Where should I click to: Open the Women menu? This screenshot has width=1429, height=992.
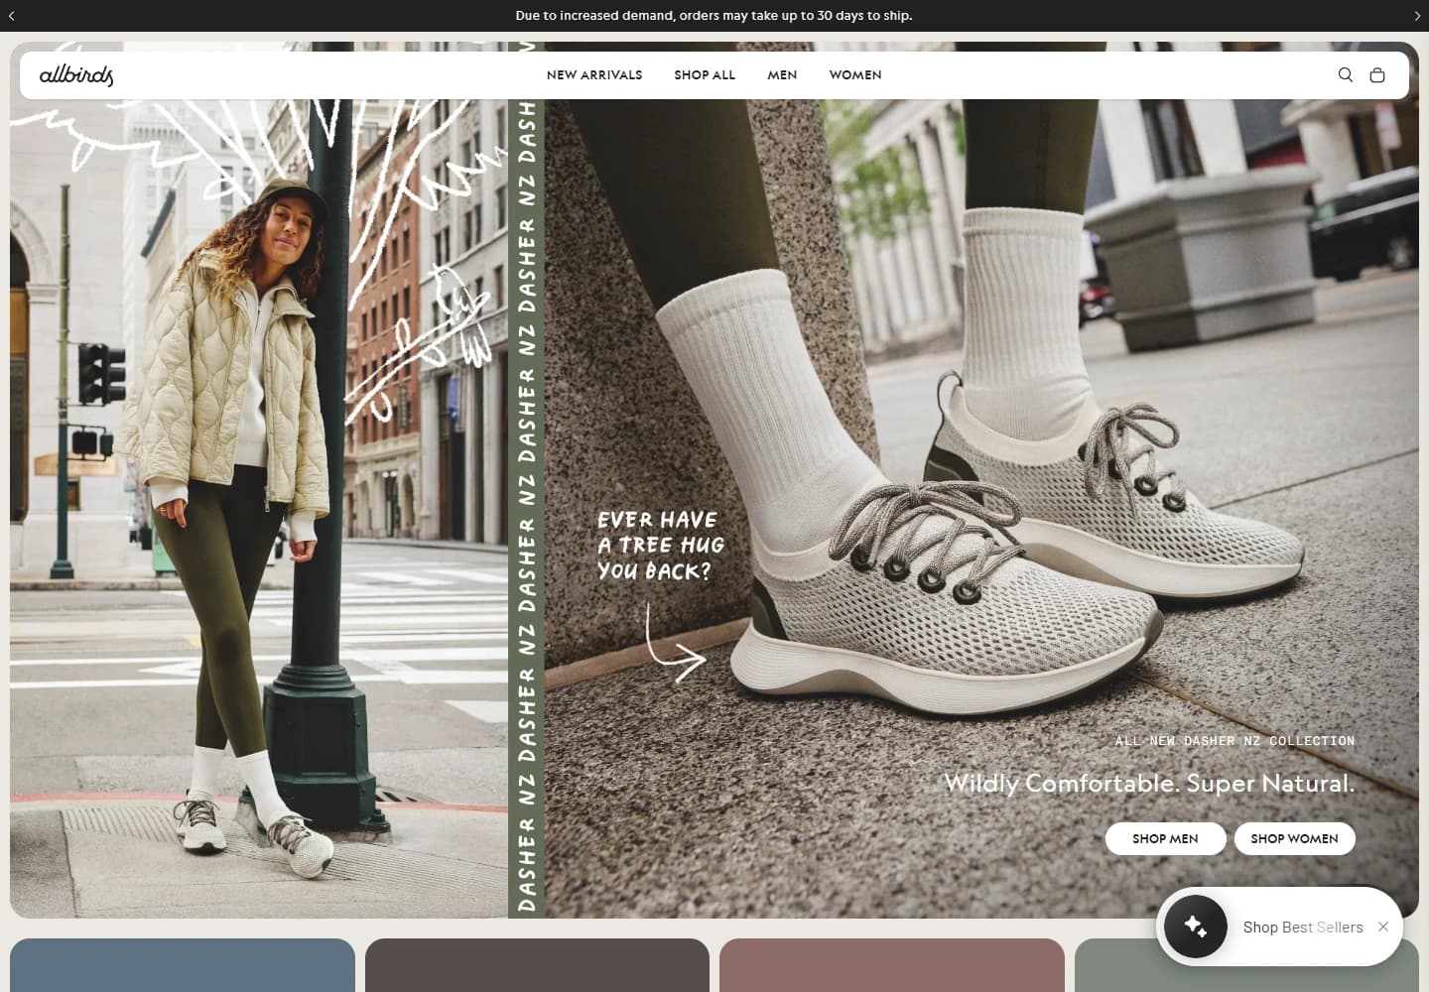[x=855, y=75]
